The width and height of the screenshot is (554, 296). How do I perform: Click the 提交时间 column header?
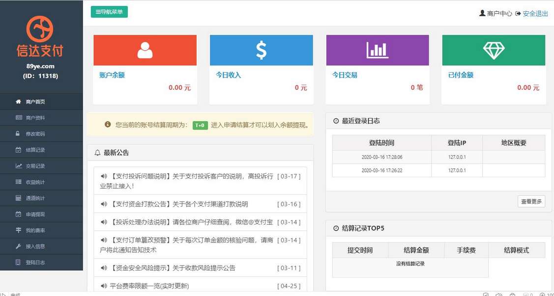(x=360, y=250)
